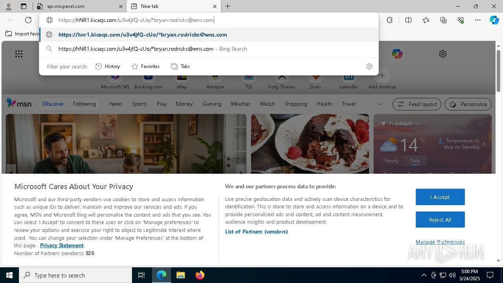This screenshot has width=503, height=283.
Task: Open Settings and more ellipsis menu
Action: pyautogui.click(x=478, y=20)
